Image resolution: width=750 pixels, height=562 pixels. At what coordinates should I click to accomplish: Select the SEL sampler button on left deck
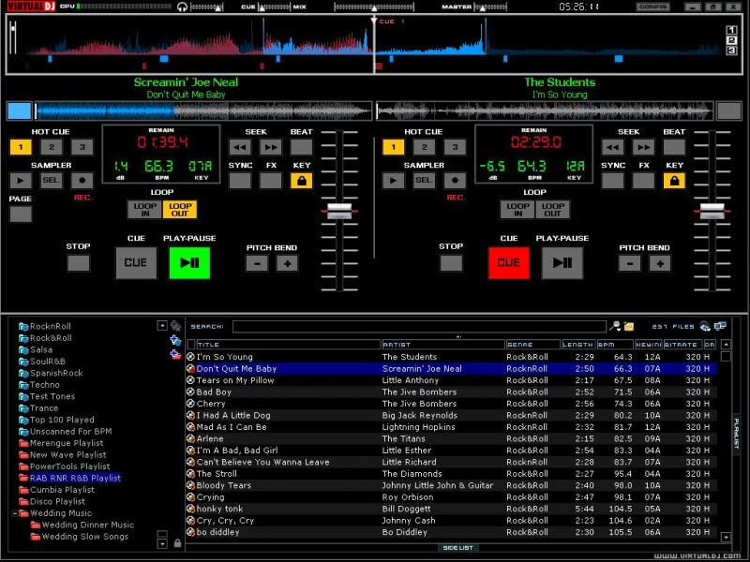pos(52,181)
